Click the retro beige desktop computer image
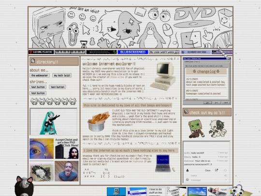261x196 pixels. click(163, 76)
